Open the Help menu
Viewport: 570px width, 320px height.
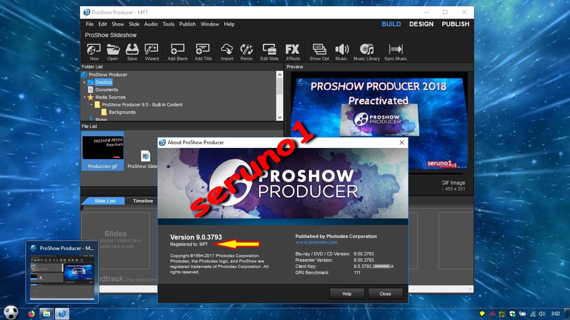point(229,24)
